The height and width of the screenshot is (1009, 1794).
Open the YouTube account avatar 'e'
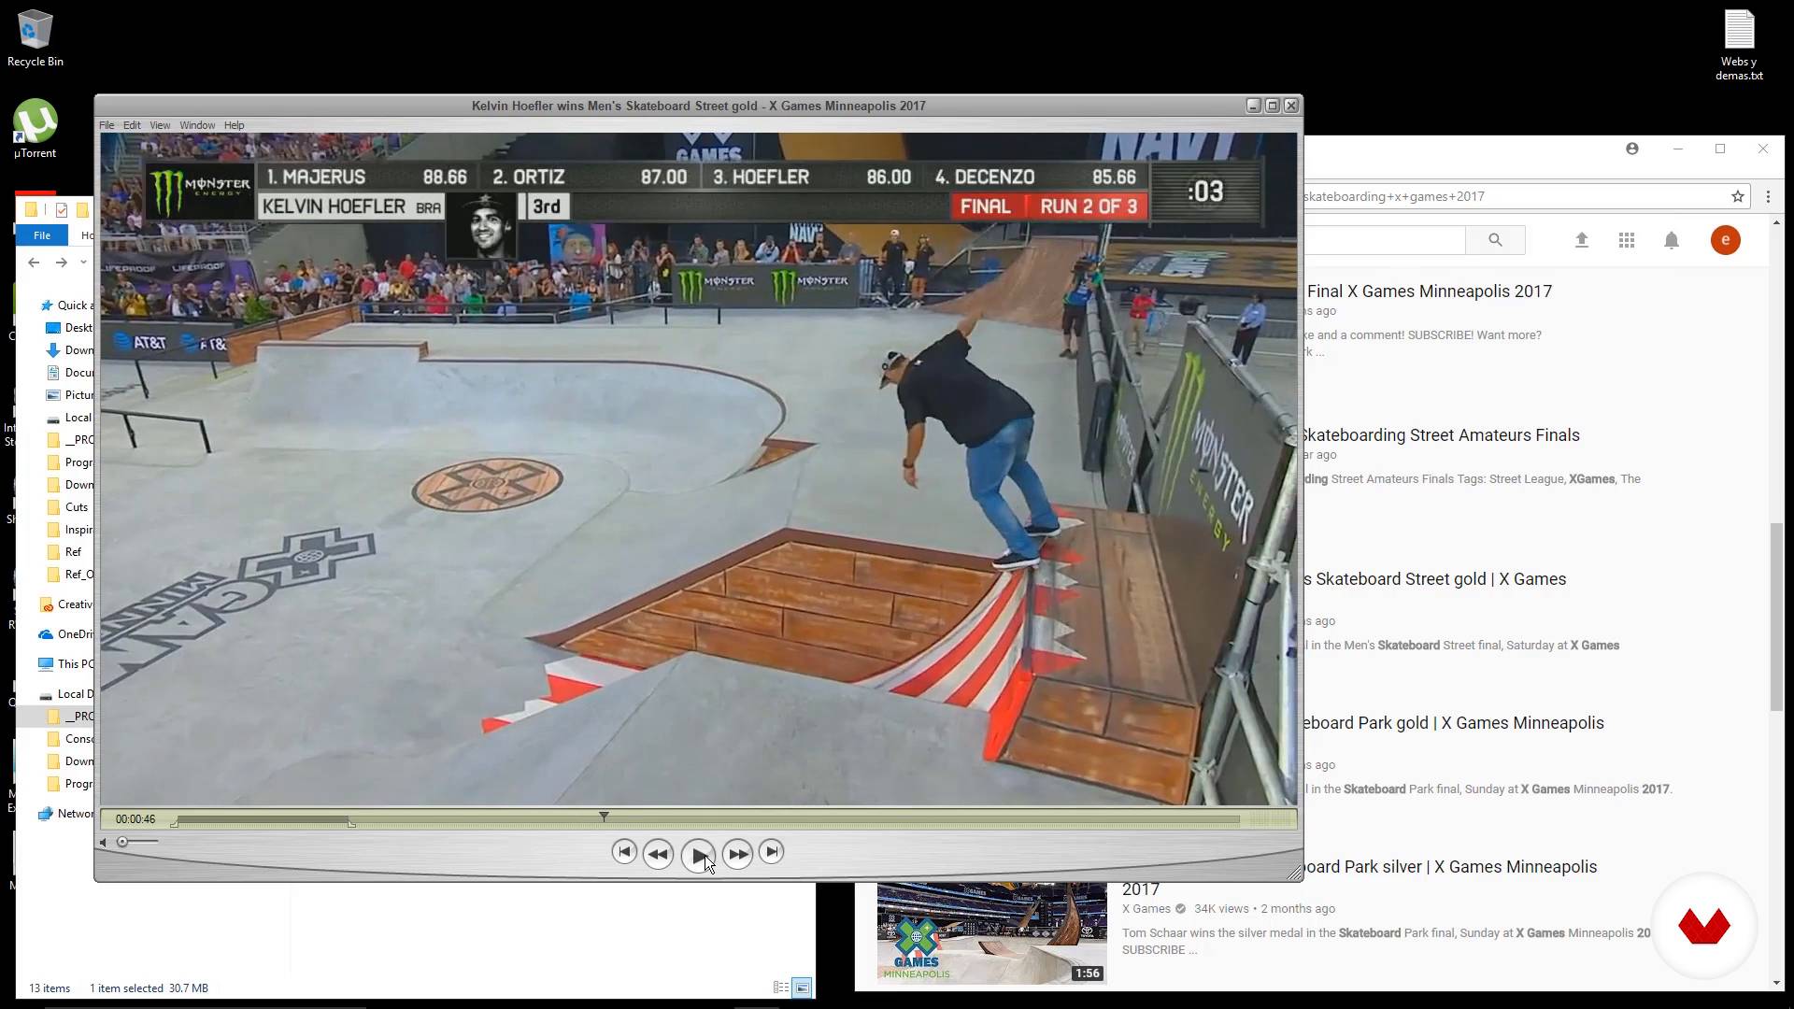(1726, 240)
